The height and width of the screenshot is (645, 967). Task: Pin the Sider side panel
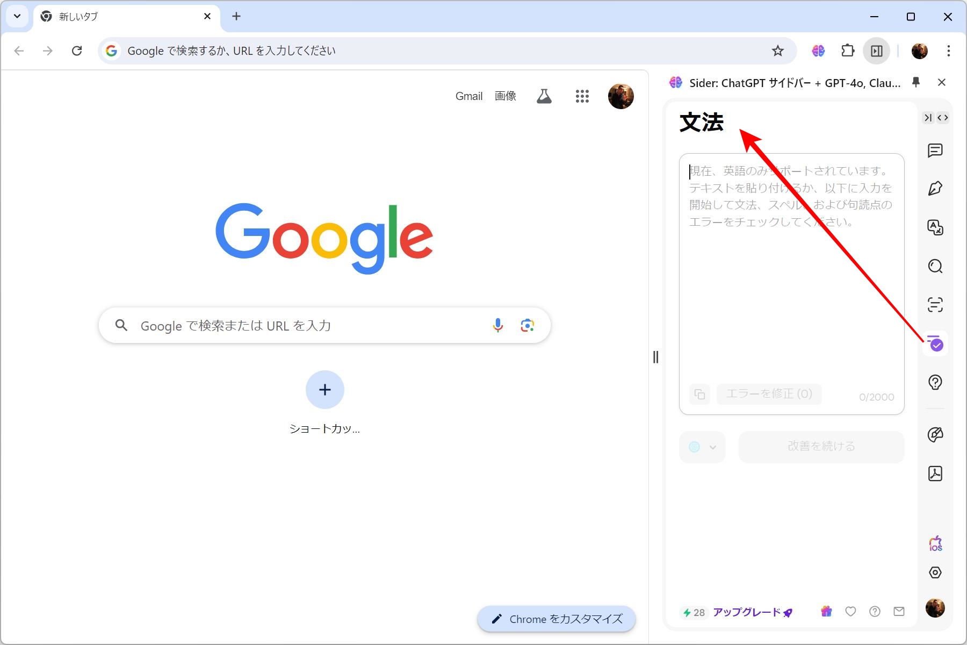pyautogui.click(x=916, y=82)
